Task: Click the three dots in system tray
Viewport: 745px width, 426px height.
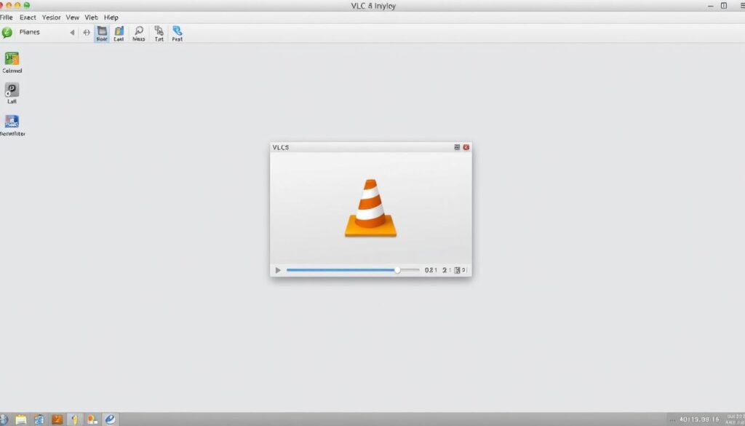Action: tap(672, 420)
